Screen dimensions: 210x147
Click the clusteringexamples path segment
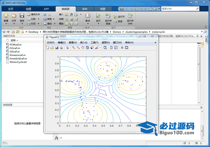coord(136,32)
